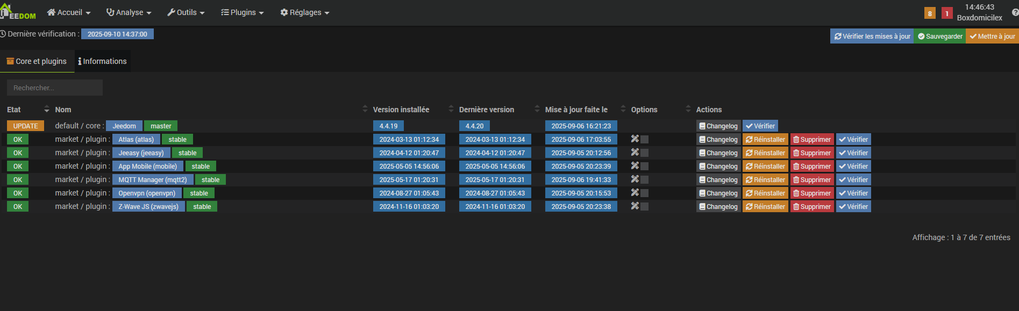The image size is (1019, 311).
Task: Click the MQTT Manager (mqtt2) label
Action: click(x=153, y=179)
